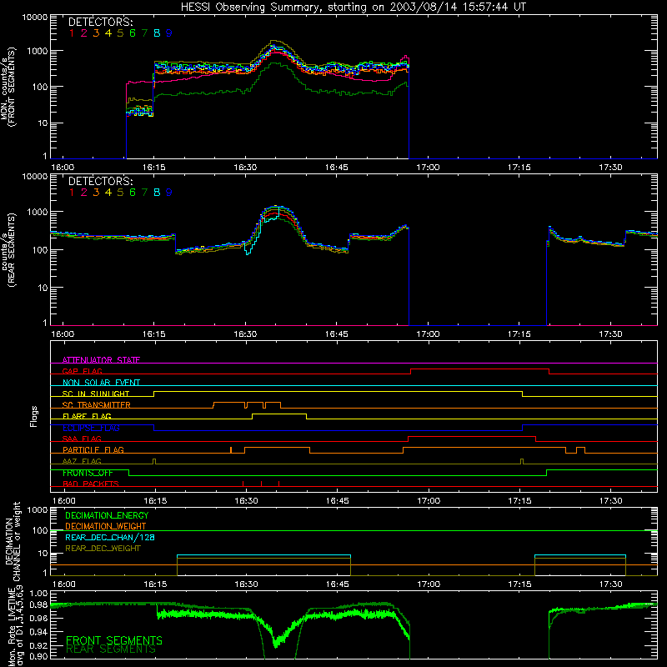Select detector 1 legend number in the front segments plot

click(72, 33)
